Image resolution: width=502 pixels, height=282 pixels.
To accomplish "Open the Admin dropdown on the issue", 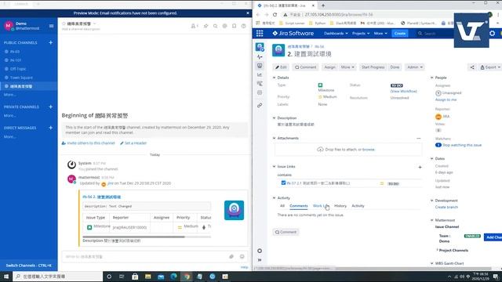I will coord(415,67).
